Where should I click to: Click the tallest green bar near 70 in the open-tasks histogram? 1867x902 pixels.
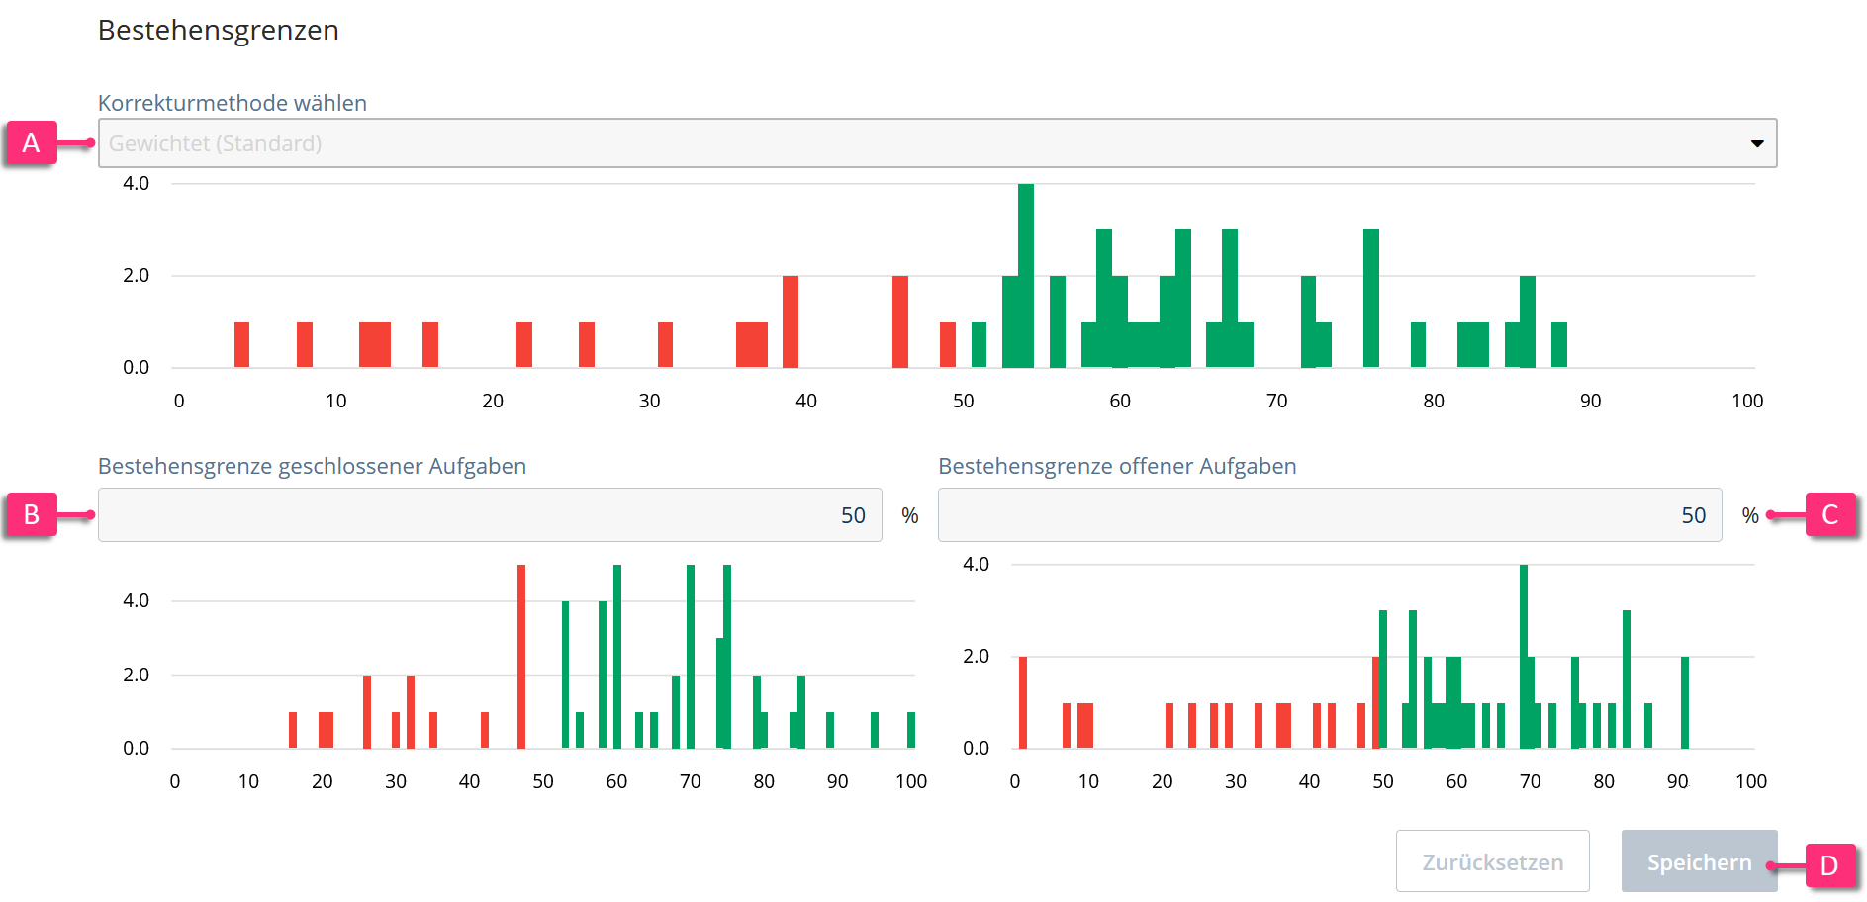[1524, 656]
